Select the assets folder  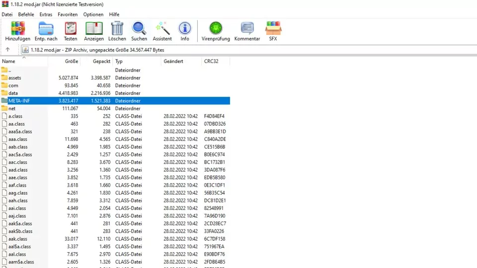click(x=15, y=78)
